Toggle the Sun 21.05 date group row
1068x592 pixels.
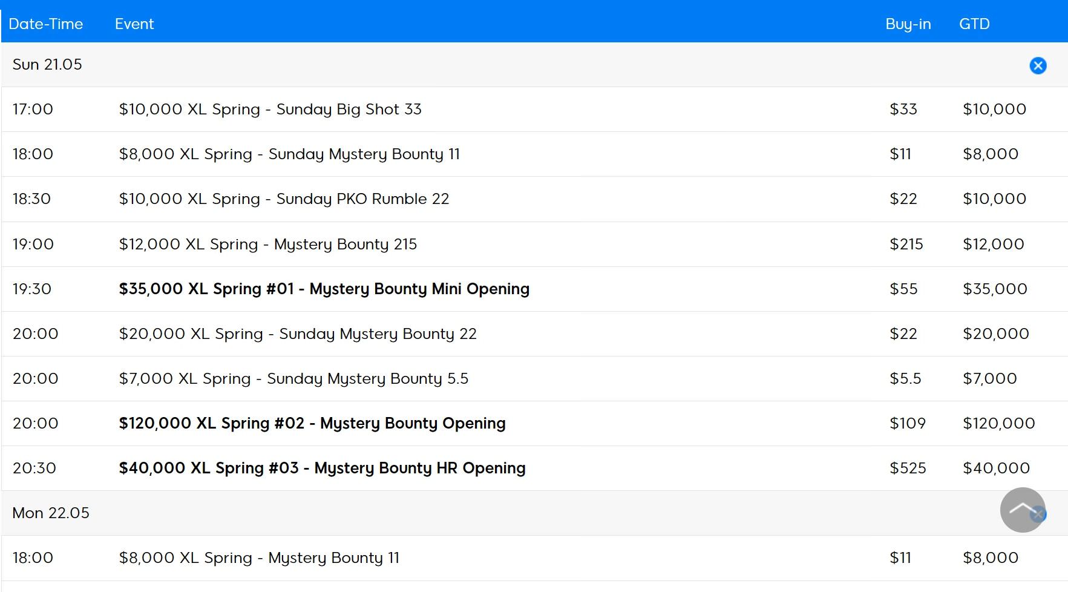pyautogui.click(x=47, y=65)
